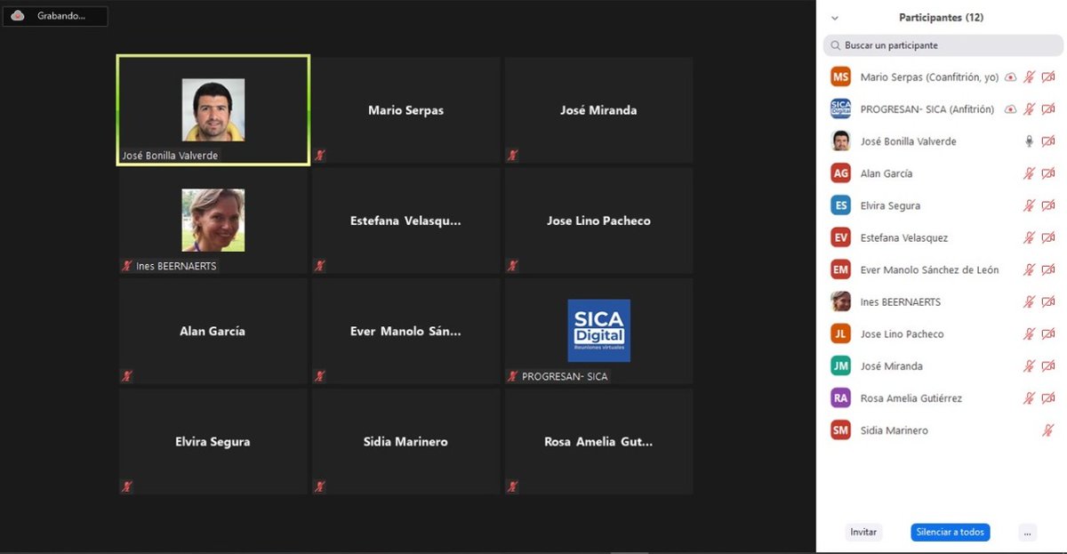Click muted mic icon on Mario Serpas tile
The width and height of the screenshot is (1067, 554).
tap(320, 156)
